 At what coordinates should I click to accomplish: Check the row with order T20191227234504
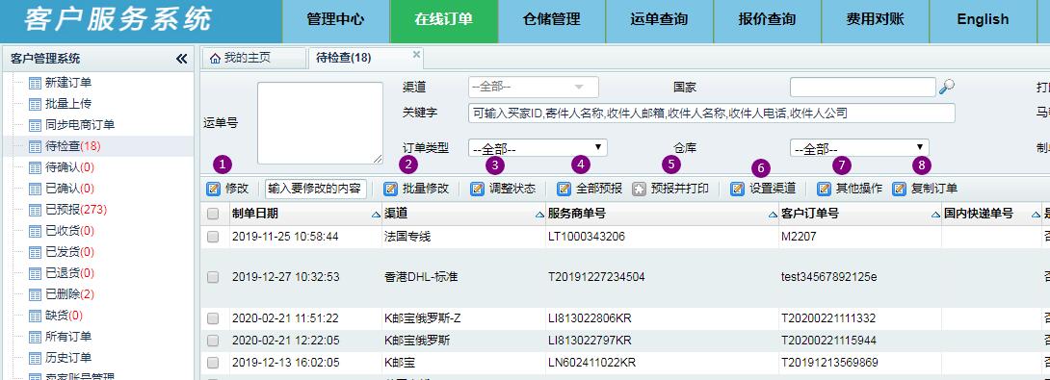pos(213,277)
